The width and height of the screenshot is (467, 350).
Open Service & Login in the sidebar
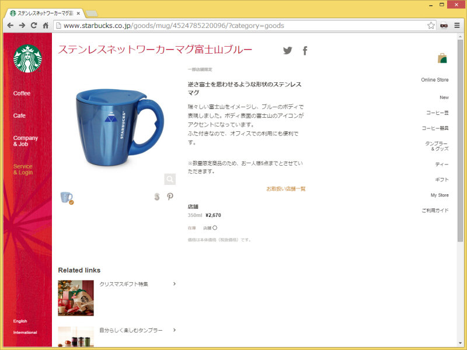23,169
